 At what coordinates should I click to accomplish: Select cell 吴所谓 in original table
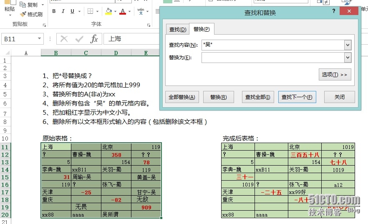(x=116, y=214)
